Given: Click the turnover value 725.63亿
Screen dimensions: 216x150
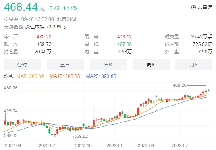Looking at the screenshot, I should tap(202, 44).
